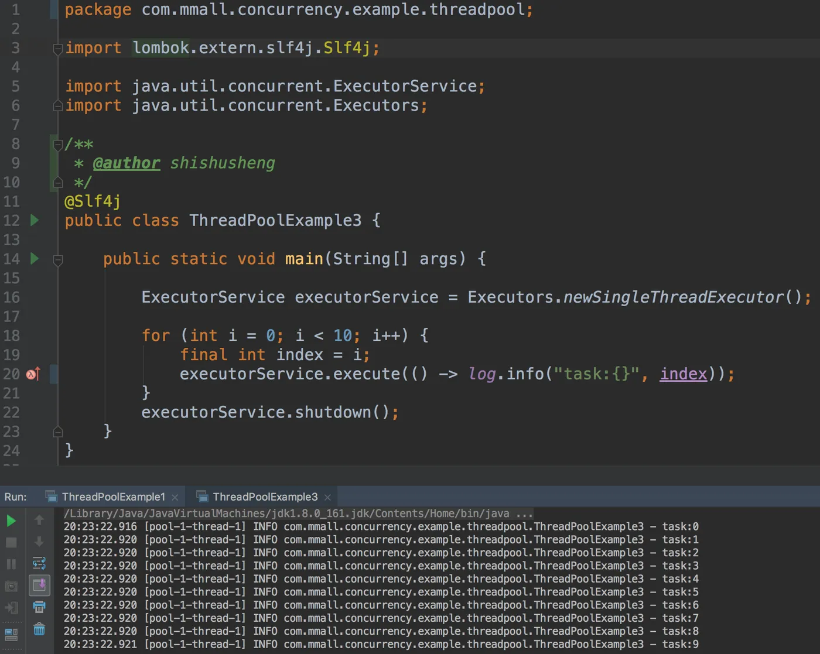Collapse the import block fold marker
Screen dimensions: 820x654
tap(57, 49)
